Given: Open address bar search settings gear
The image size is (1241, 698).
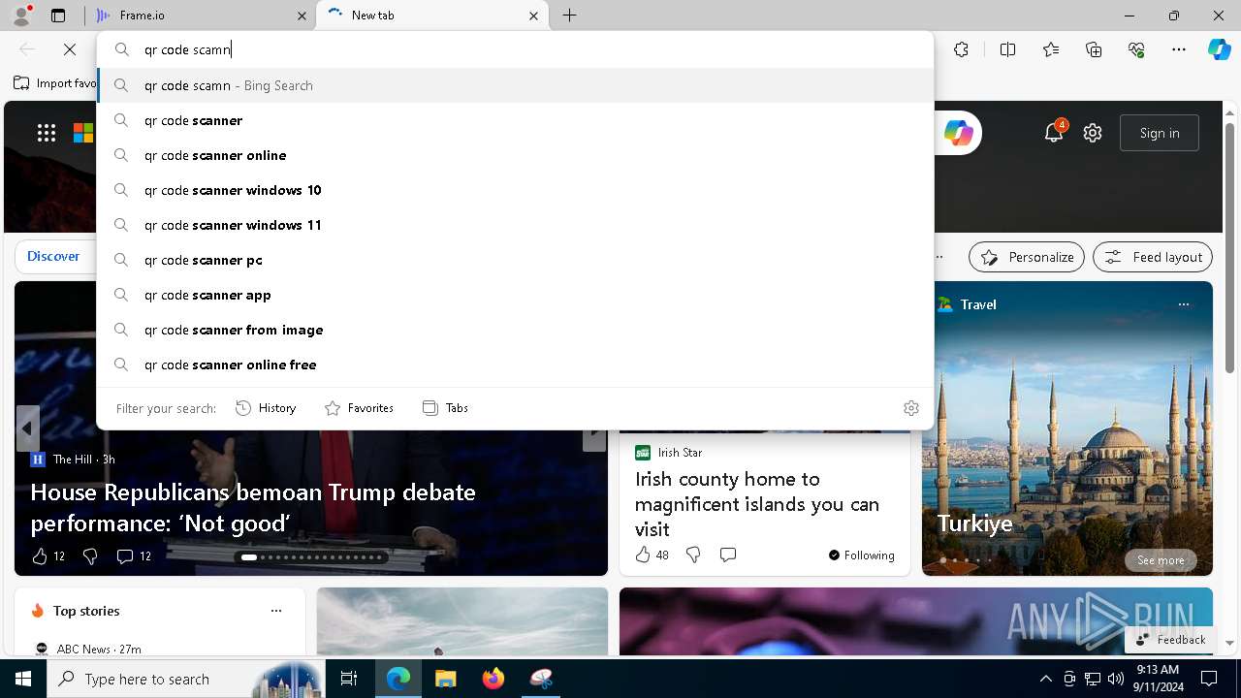Looking at the screenshot, I should point(911,408).
